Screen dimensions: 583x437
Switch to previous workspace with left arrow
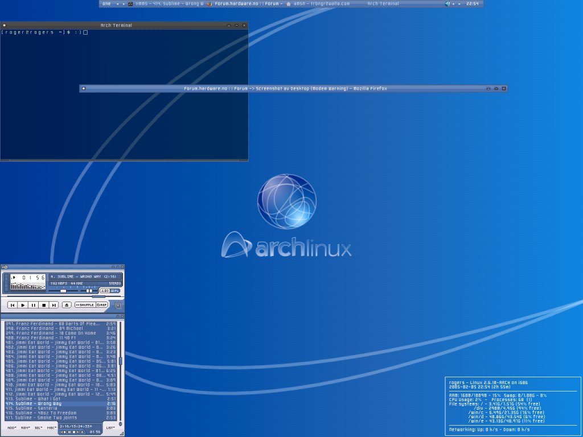click(117, 4)
